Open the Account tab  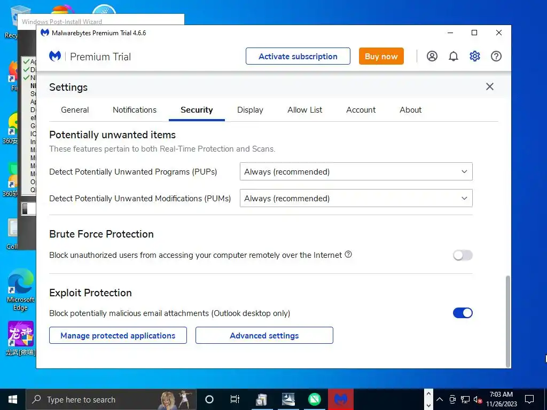pos(361,110)
